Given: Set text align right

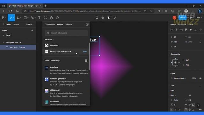Looking at the screenshot, I should (179, 110).
